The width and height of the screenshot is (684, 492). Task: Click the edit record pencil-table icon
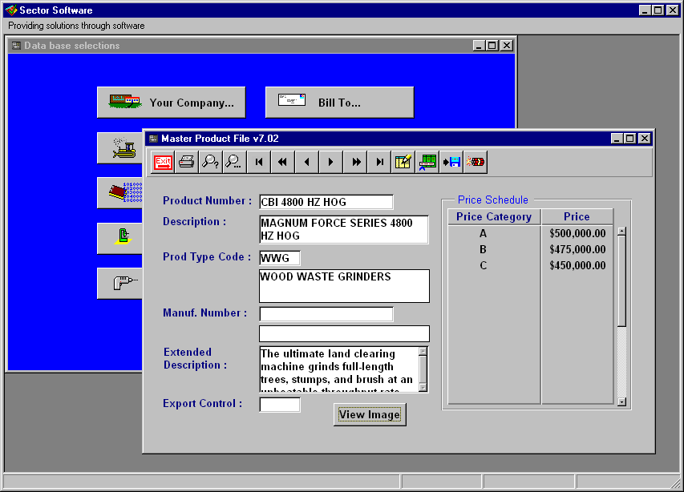(403, 162)
